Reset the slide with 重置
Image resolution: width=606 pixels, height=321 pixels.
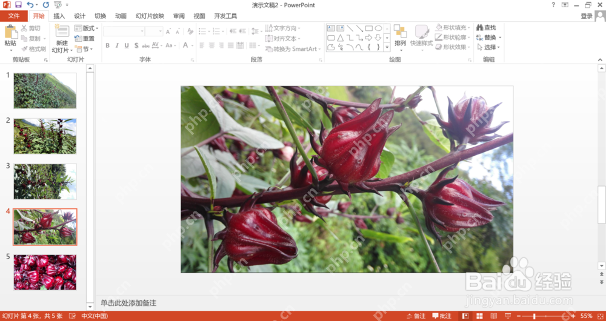[x=85, y=39]
